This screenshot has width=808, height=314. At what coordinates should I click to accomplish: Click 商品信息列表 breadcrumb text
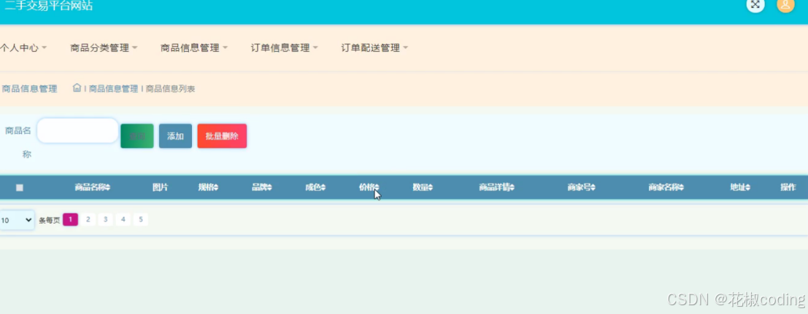(x=171, y=89)
